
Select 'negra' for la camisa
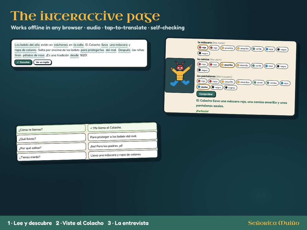click(282, 66)
